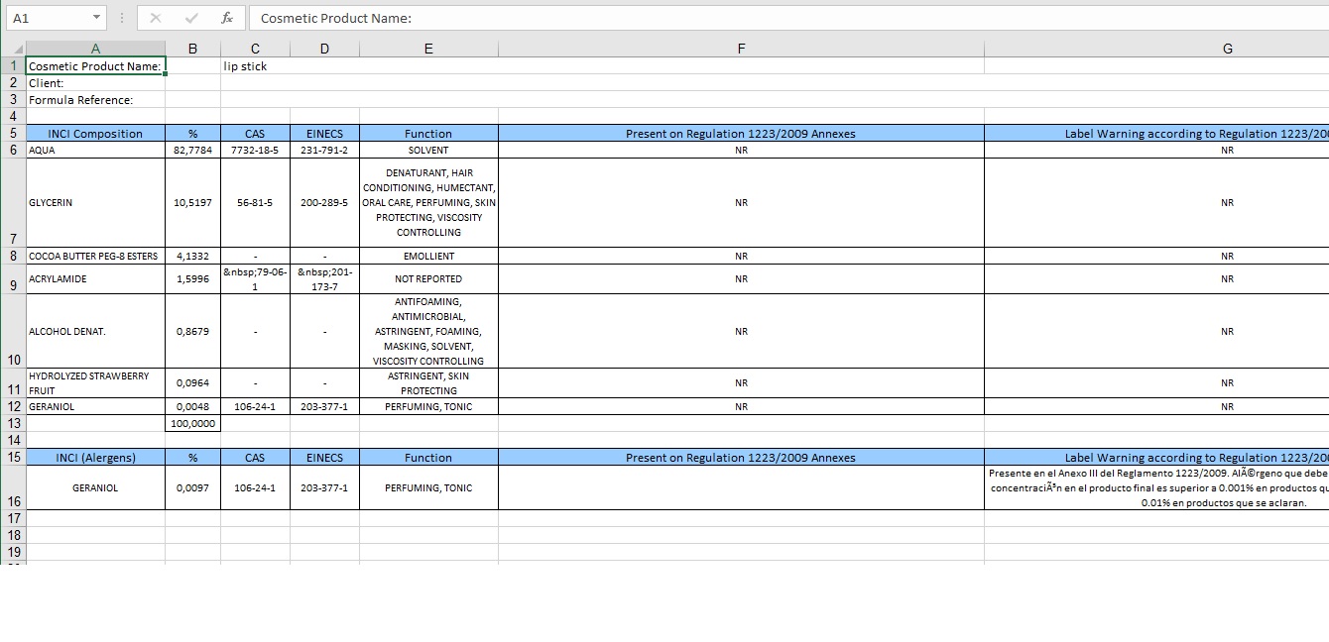The height and width of the screenshot is (642, 1329).
Task: Select the '100,0000' total cell
Action: point(192,423)
